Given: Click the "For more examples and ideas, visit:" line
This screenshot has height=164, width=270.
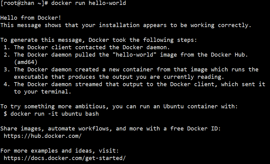Looking at the screenshot, I should pyautogui.click(x=60, y=150).
